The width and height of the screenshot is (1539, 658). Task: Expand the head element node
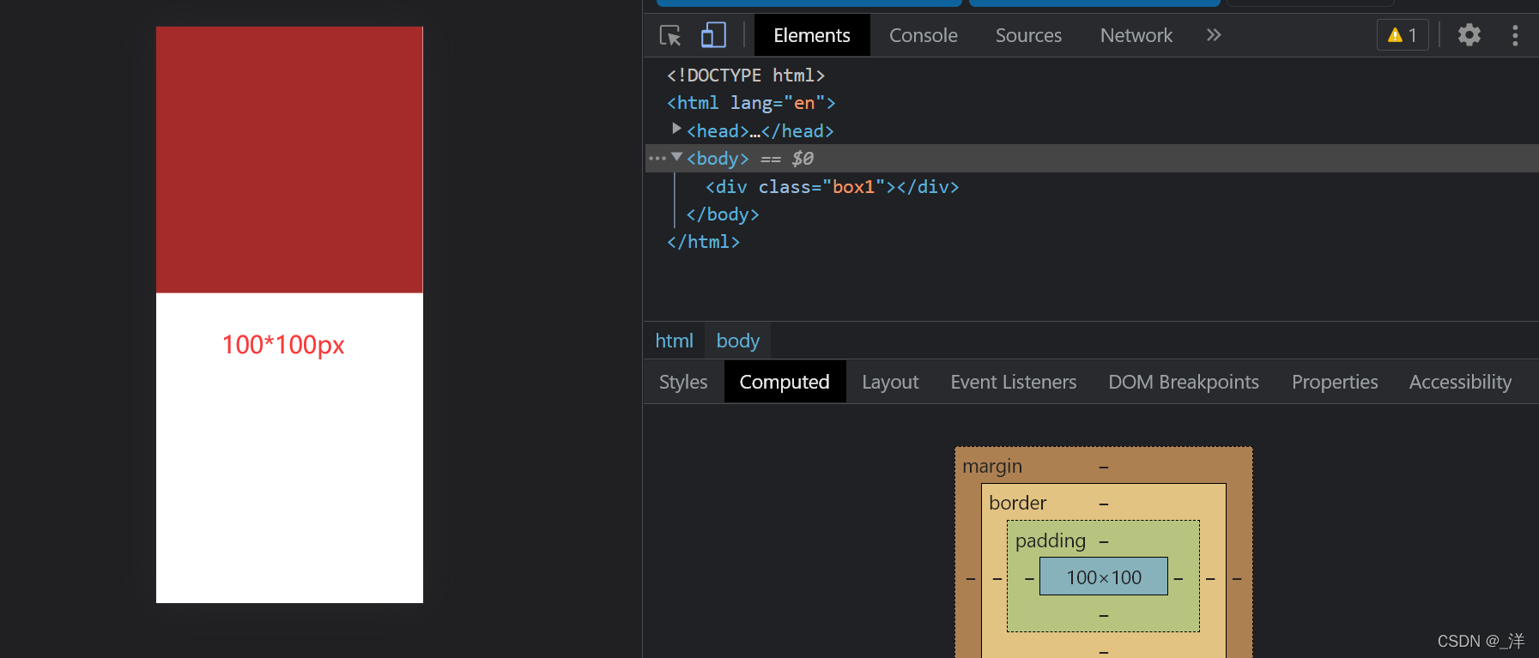pyautogui.click(x=676, y=129)
